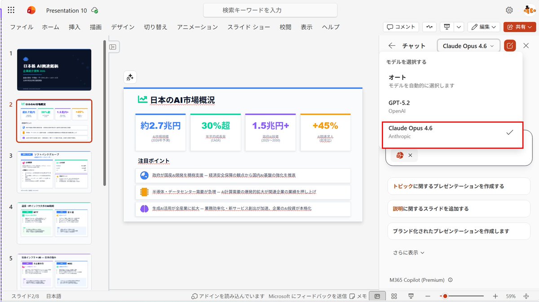The width and height of the screenshot is (539, 302).
Task: Zoom out with the minus button
Action: coord(428,296)
